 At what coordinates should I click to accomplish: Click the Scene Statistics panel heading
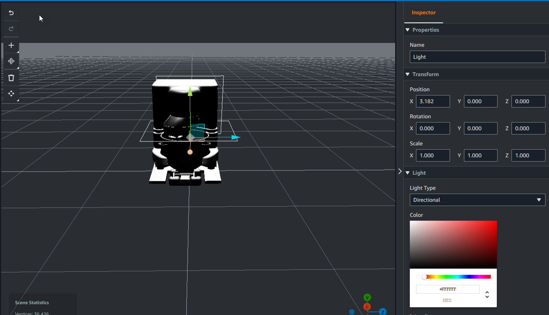coord(32,303)
